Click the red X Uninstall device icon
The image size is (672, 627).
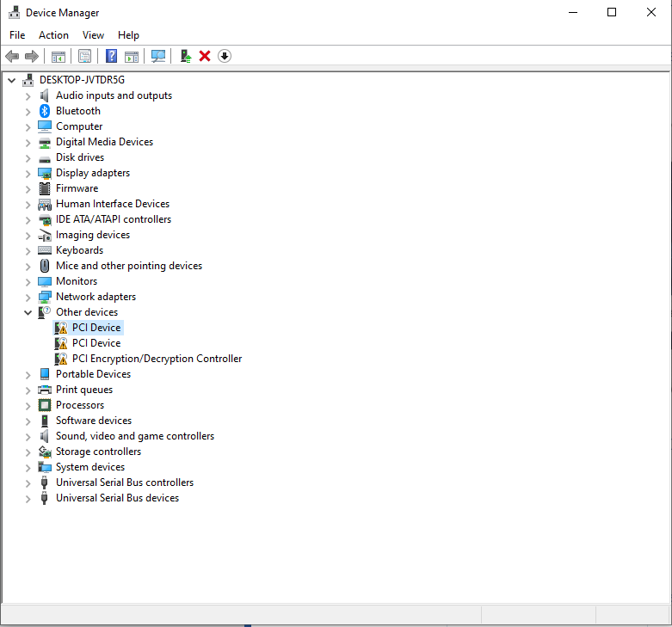(x=205, y=56)
